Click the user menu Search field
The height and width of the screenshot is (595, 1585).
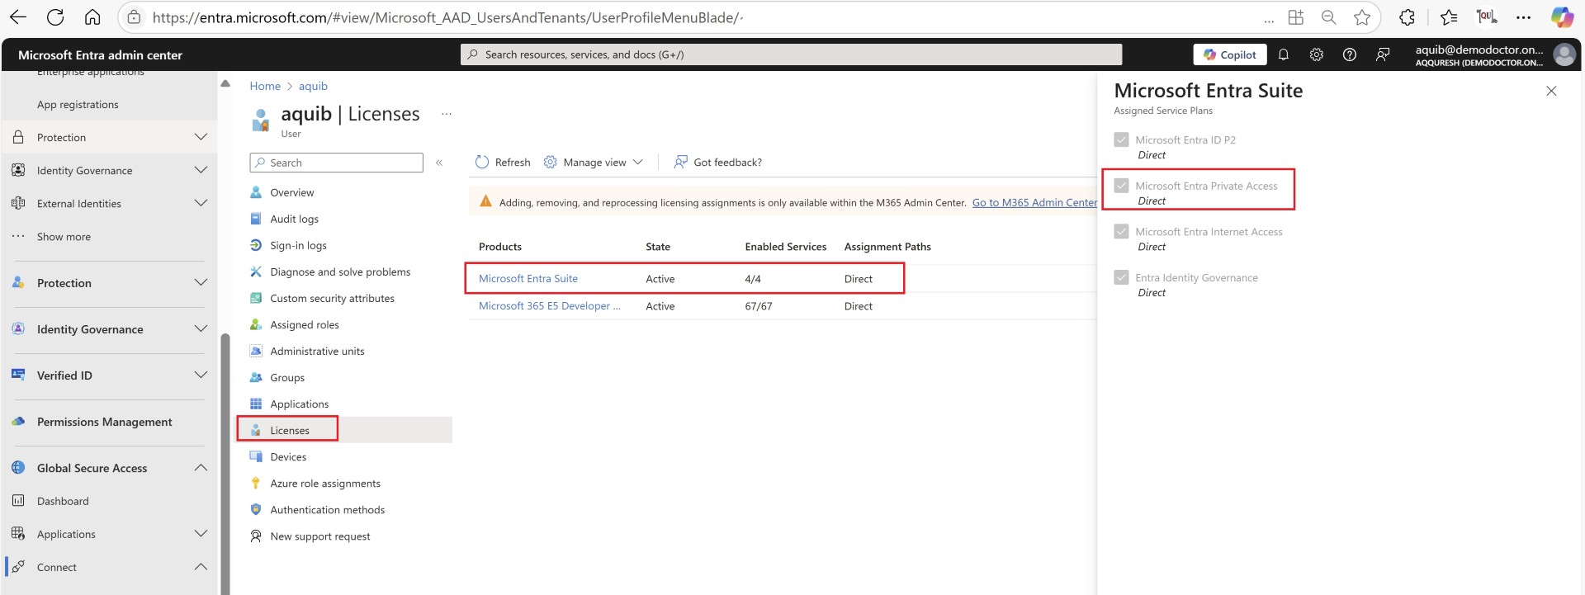coord(336,163)
